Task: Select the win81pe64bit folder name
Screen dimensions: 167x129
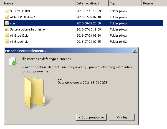Action: [x=19, y=42]
